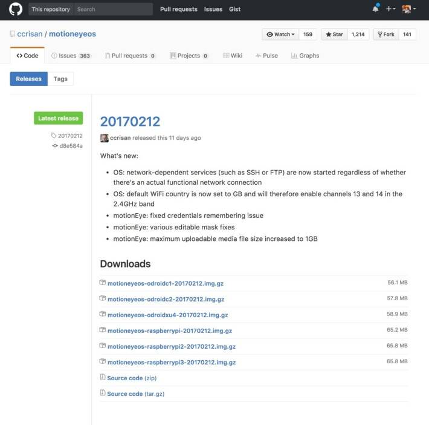Click the repository book icon beside ccrisan

pyautogui.click(x=12, y=34)
